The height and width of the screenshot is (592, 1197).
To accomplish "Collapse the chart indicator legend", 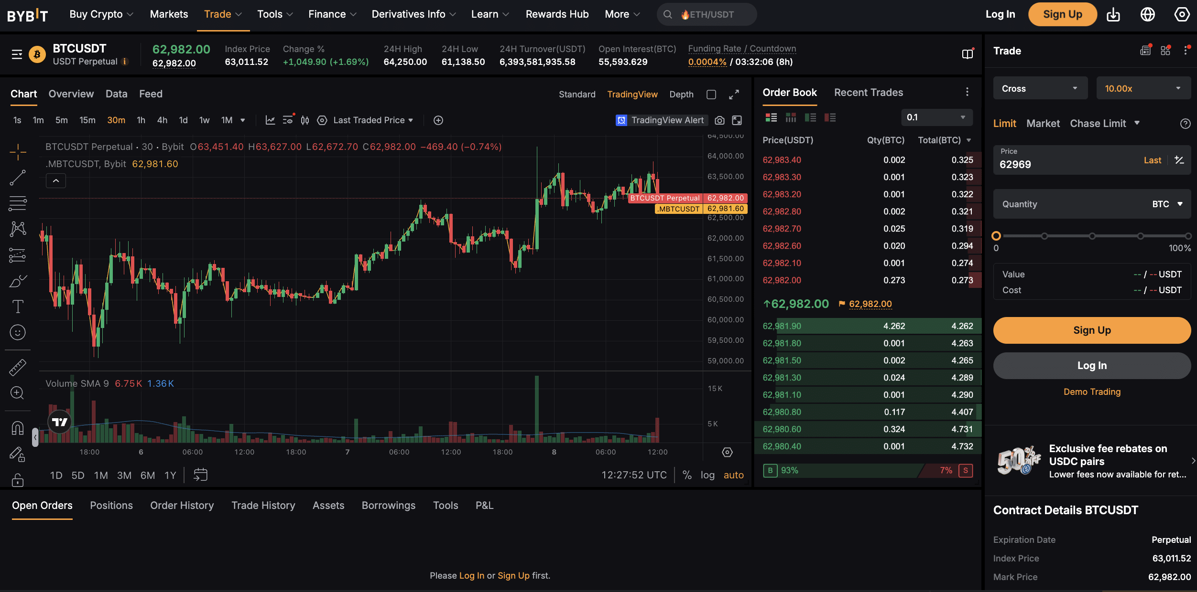I will tap(56, 181).
